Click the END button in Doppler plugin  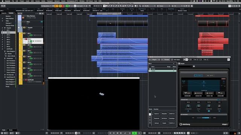pyautogui.click(x=220, y=93)
